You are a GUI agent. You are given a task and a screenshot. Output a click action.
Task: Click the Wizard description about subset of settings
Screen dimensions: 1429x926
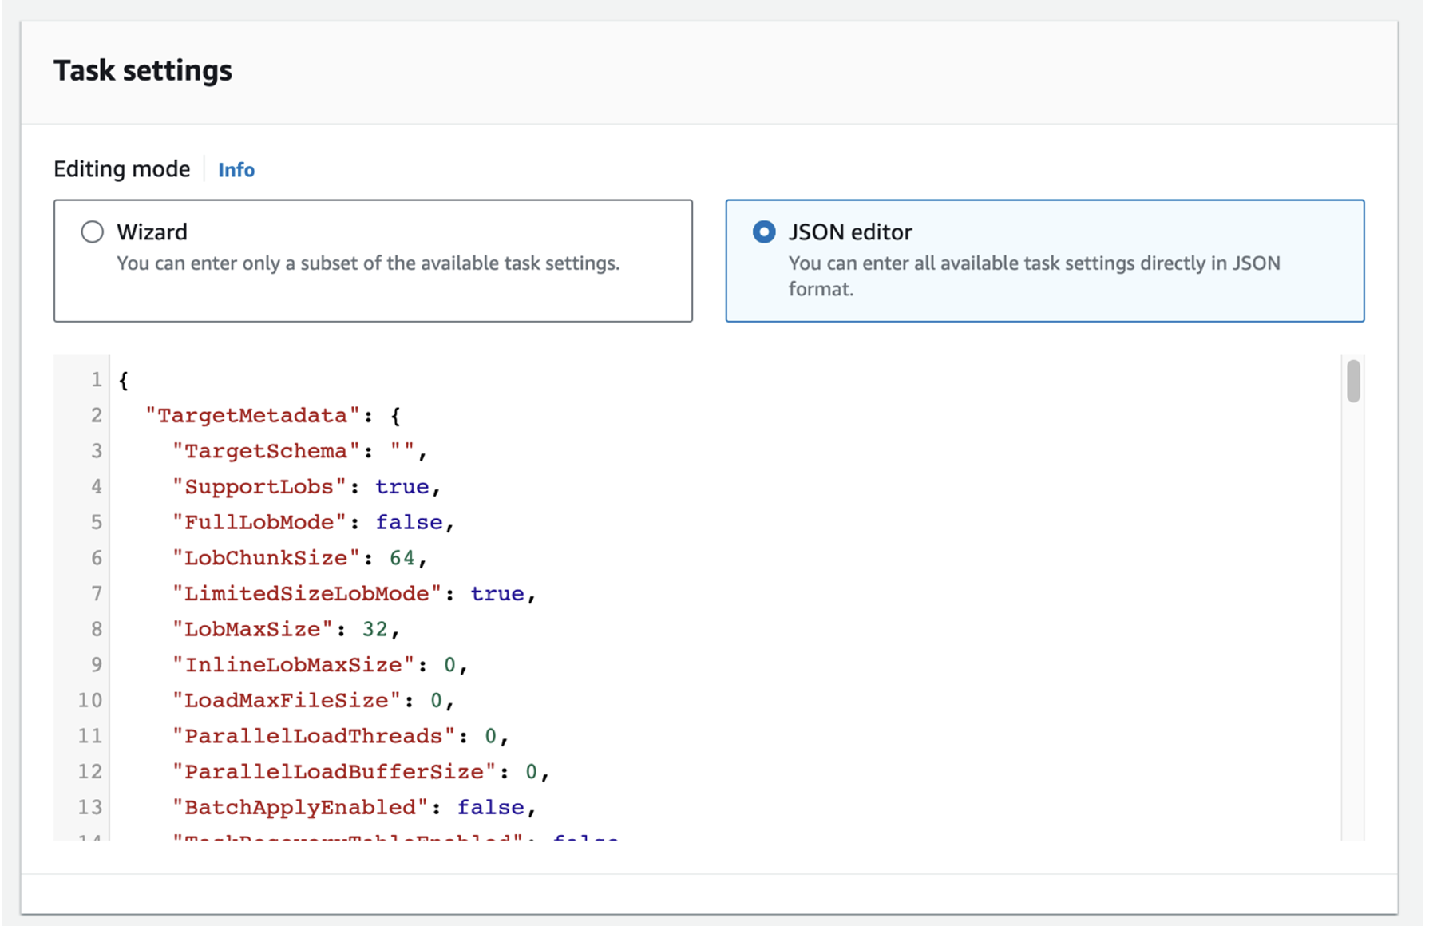pyautogui.click(x=368, y=263)
